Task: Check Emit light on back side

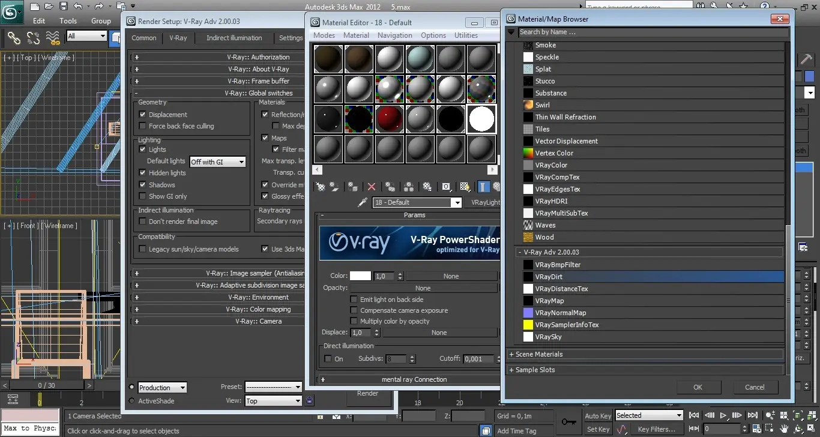Action: point(354,300)
